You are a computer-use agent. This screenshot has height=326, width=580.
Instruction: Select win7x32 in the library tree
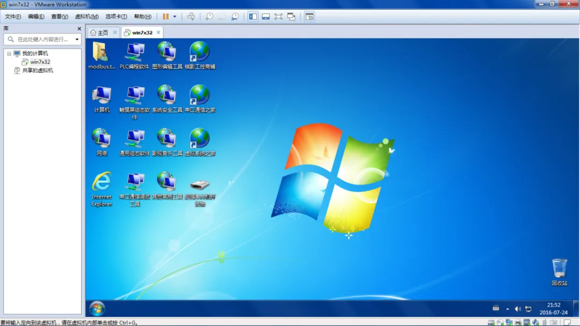coord(40,62)
